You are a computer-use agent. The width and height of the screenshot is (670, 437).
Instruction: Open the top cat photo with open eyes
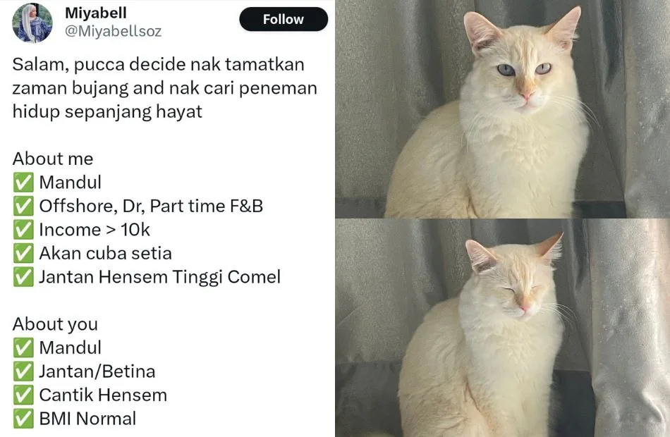(x=502, y=109)
